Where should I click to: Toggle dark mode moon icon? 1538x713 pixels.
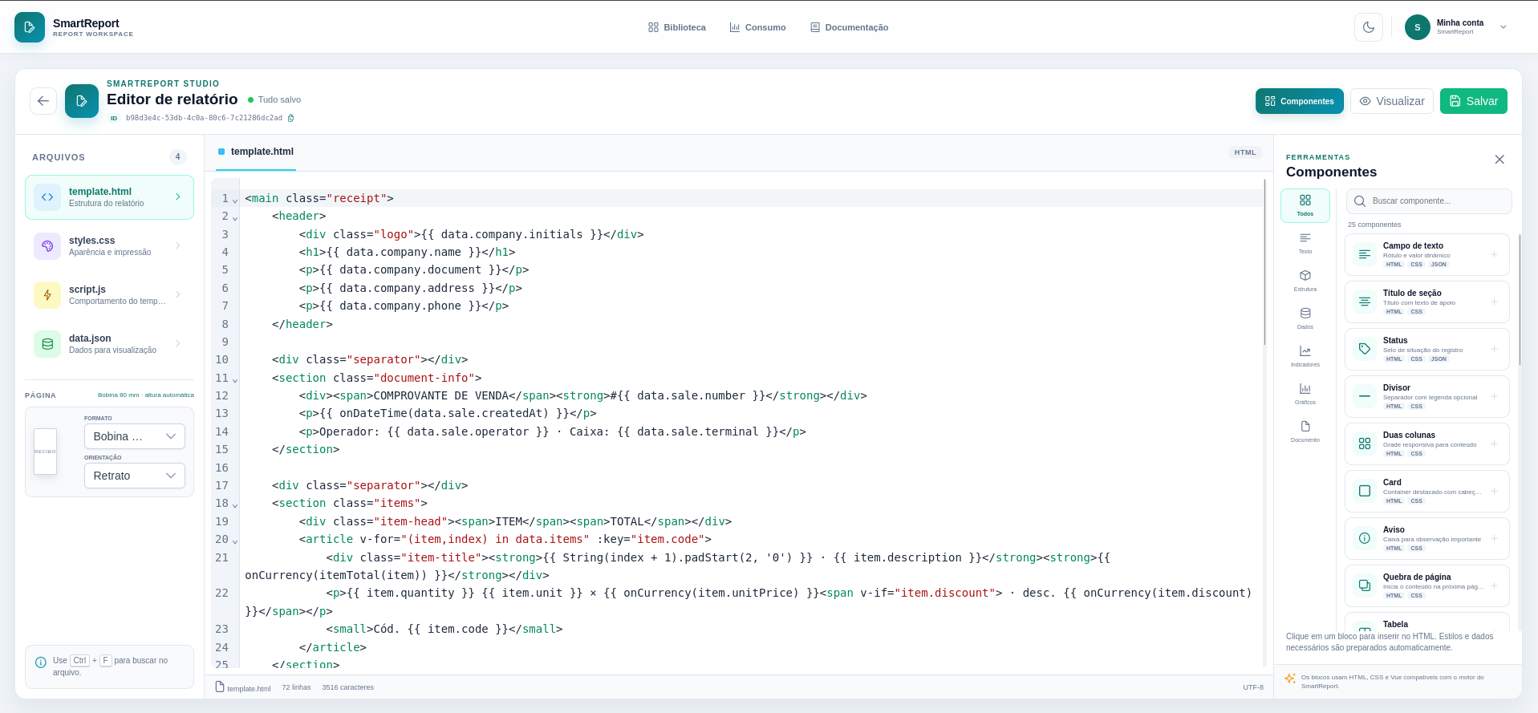coord(1369,27)
